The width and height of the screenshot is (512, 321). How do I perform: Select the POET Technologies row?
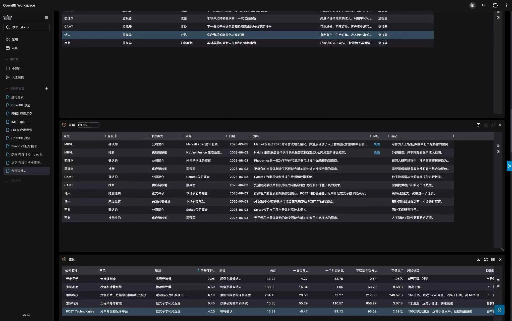(x=278, y=311)
